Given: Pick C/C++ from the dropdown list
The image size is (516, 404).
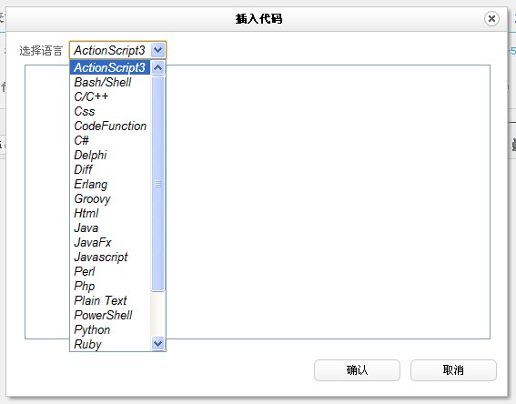Looking at the screenshot, I should (x=110, y=96).
